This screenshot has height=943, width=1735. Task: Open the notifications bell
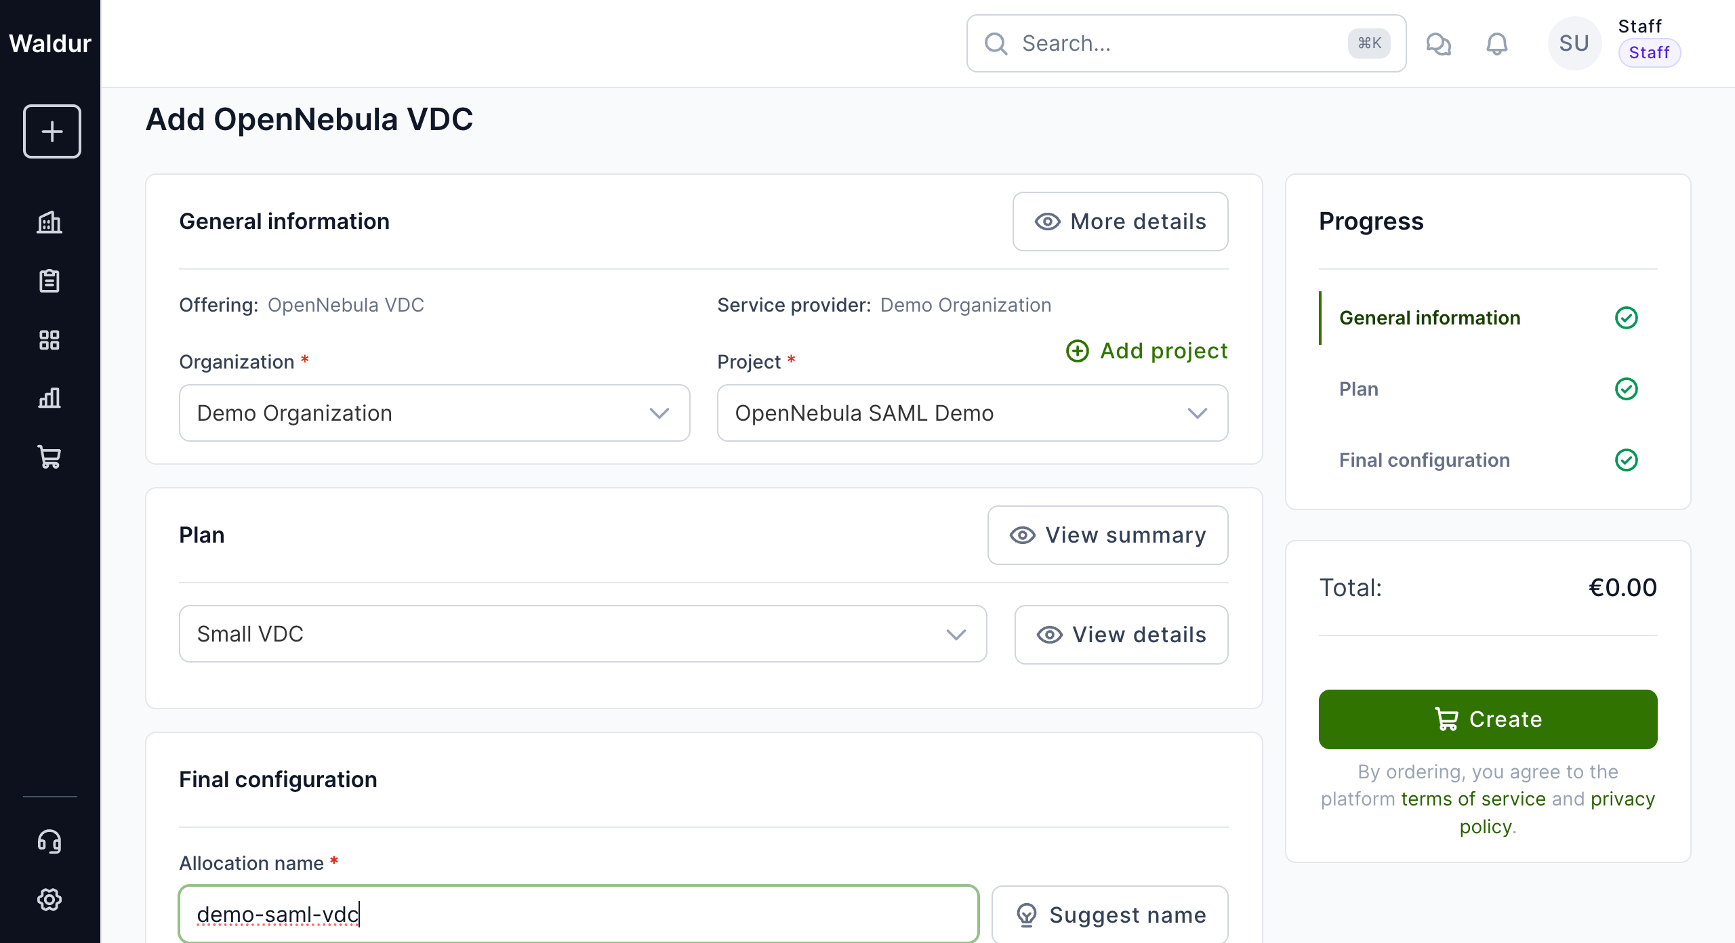click(x=1496, y=44)
